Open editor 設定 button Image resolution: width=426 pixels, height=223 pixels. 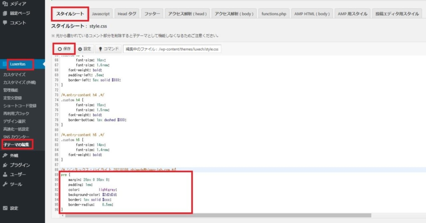tap(84, 49)
